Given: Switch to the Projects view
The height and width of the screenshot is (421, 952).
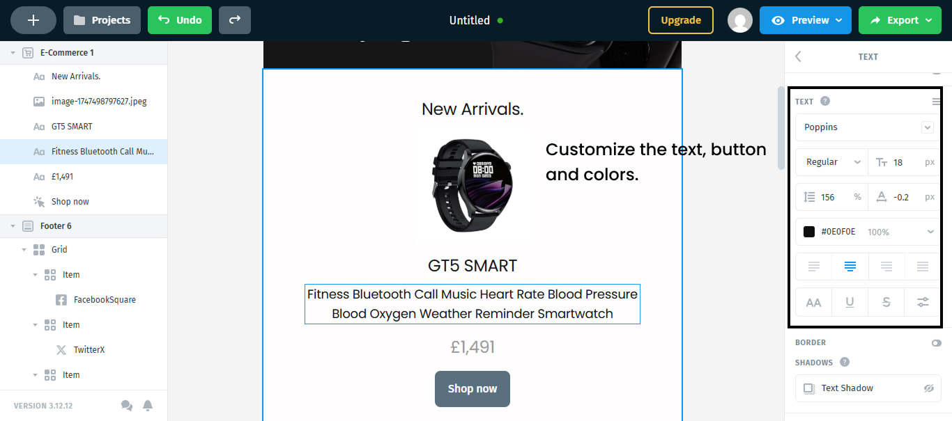Looking at the screenshot, I should 102,20.
